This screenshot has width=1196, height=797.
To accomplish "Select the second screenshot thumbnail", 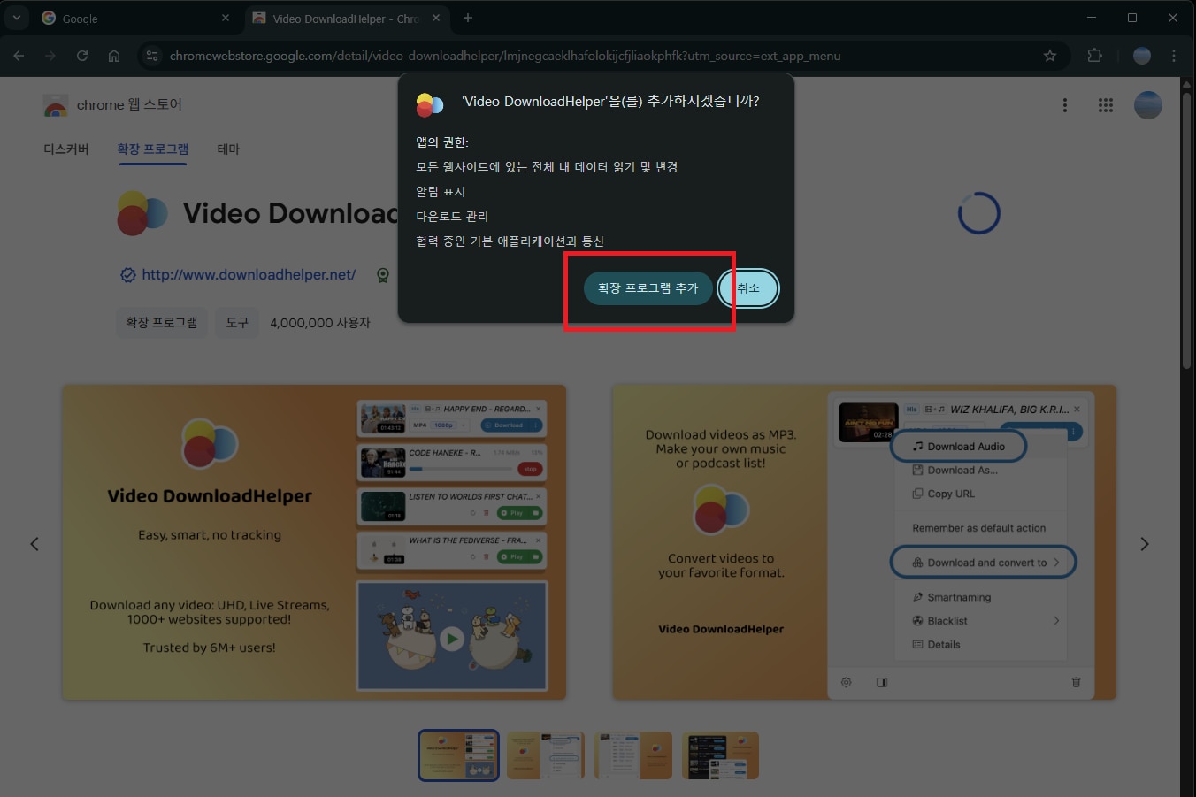I will coord(546,755).
